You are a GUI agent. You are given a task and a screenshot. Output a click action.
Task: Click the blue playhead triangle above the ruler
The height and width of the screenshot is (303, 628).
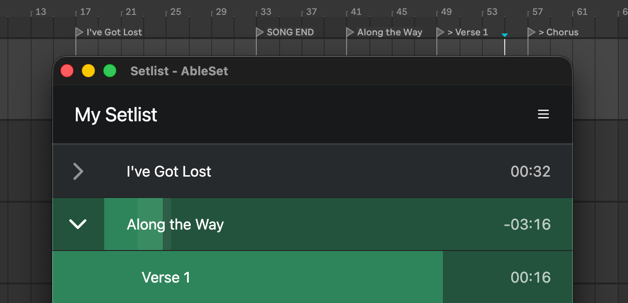coord(504,34)
